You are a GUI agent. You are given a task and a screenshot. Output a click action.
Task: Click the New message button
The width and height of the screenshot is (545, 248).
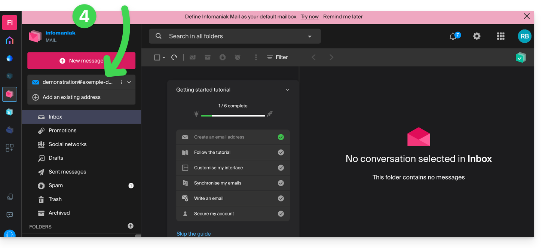(81, 61)
